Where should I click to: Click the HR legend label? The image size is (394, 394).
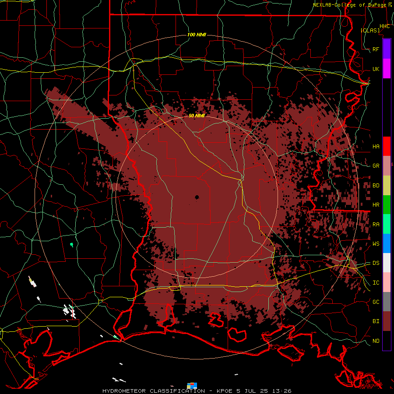(376, 205)
